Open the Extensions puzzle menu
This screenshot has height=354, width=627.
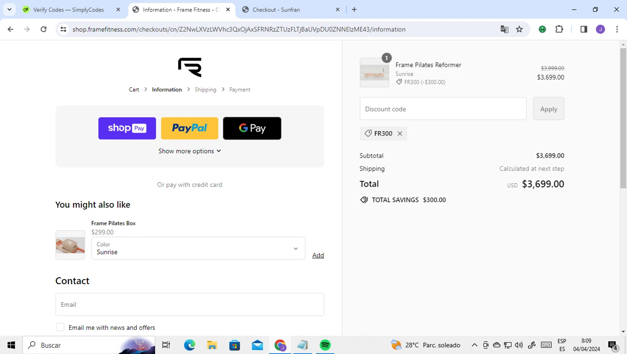pos(559,29)
